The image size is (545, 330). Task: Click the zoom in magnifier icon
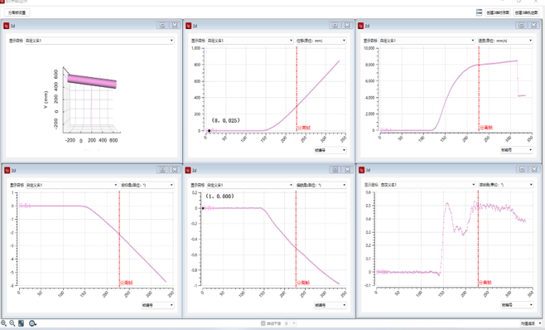[4, 323]
